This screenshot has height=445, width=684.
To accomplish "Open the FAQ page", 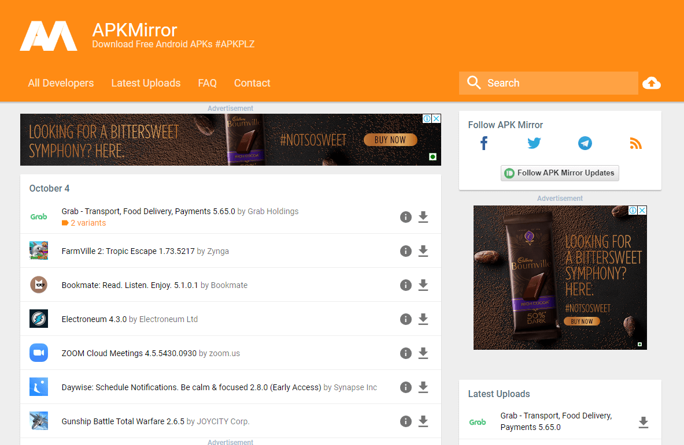I will tap(207, 83).
